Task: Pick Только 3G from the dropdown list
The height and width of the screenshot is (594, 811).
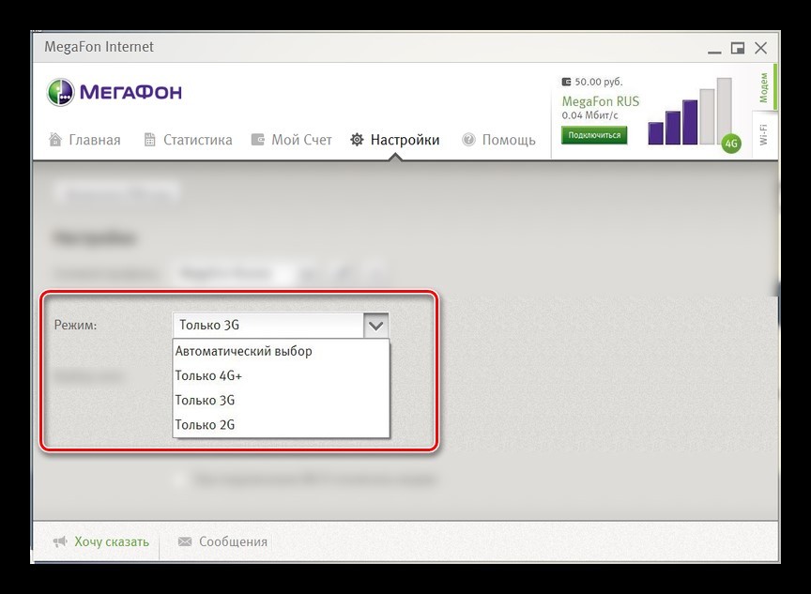Action: point(281,400)
